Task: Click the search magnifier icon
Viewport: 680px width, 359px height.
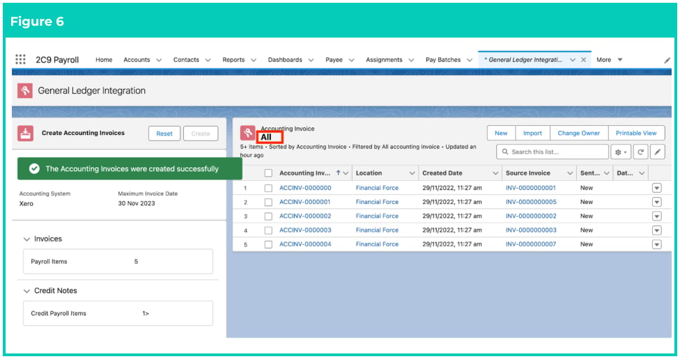Action: coord(505,152)
